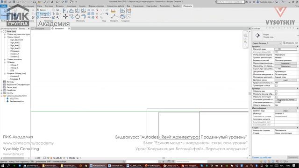Collapse the Виды (все) tree node
This screenshot has height=168, width=299.
tap(2, 31)
